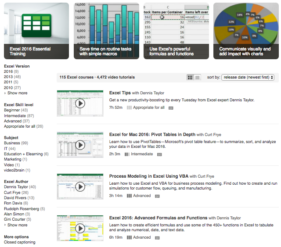Open the Excel for Mac 2016 course title
The width and height of the screenshot is (281, 247).
tap(152, 135)
